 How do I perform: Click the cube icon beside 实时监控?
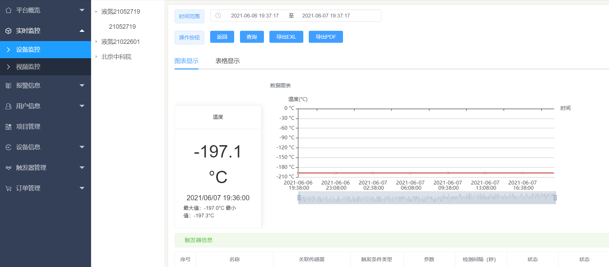tap(9, 31)
